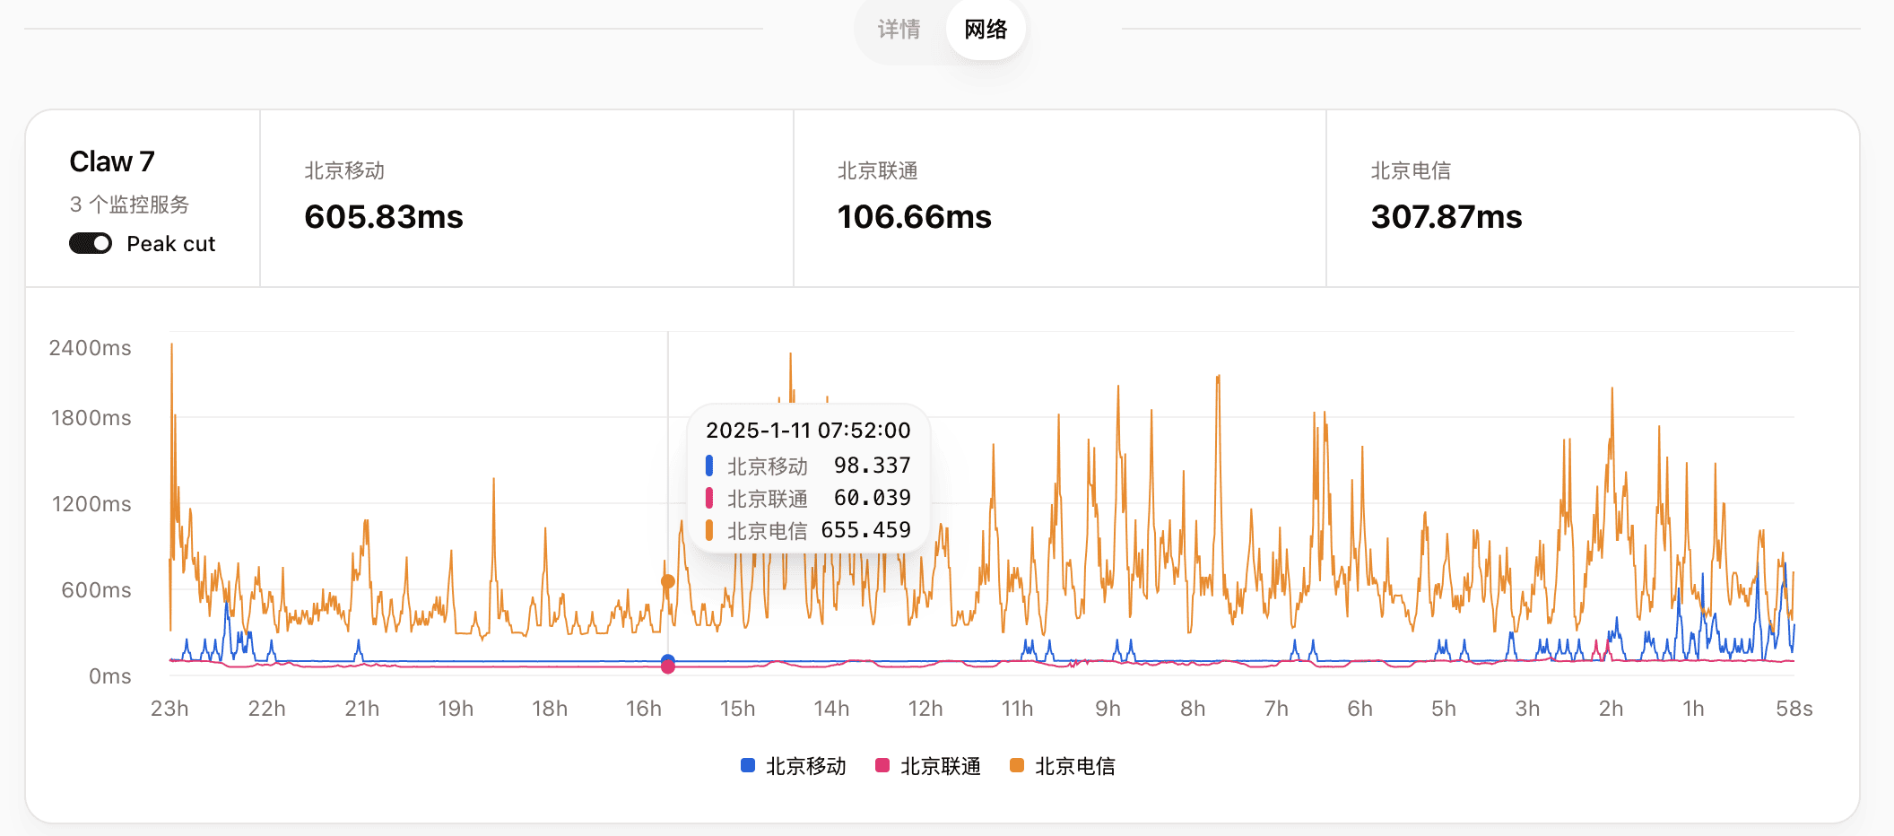This screenshot has width=1894, height=836.
Task: Click the 北京电信 orange legend swatch
Action: pyautogui.click(x=1017, y=765)
